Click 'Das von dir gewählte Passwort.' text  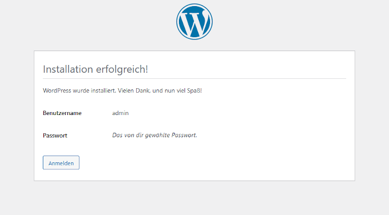(154, 135)
